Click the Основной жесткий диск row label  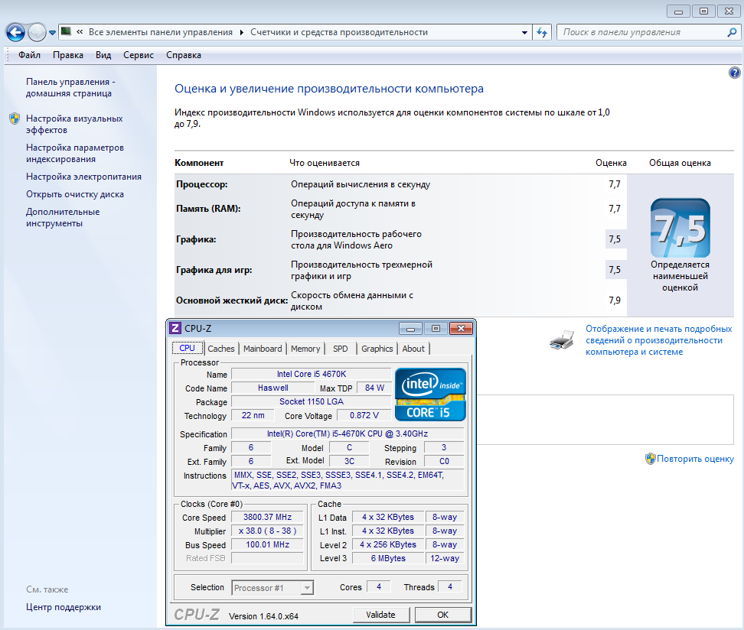[232, 300]
